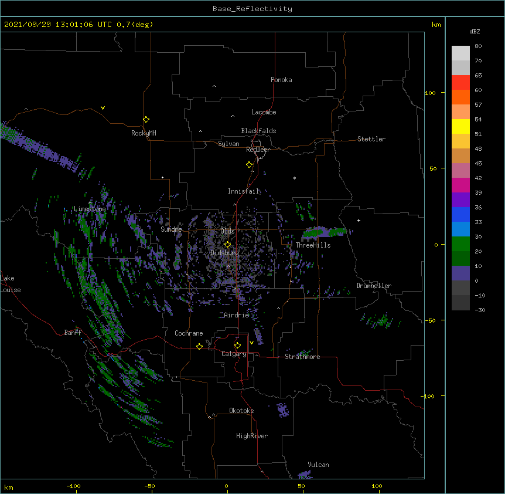Click the Olds city label
This screenshot has width=505, height=494.
click(227, 231)
